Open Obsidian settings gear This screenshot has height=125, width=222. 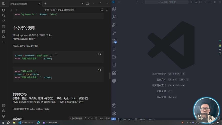(3, 116)
